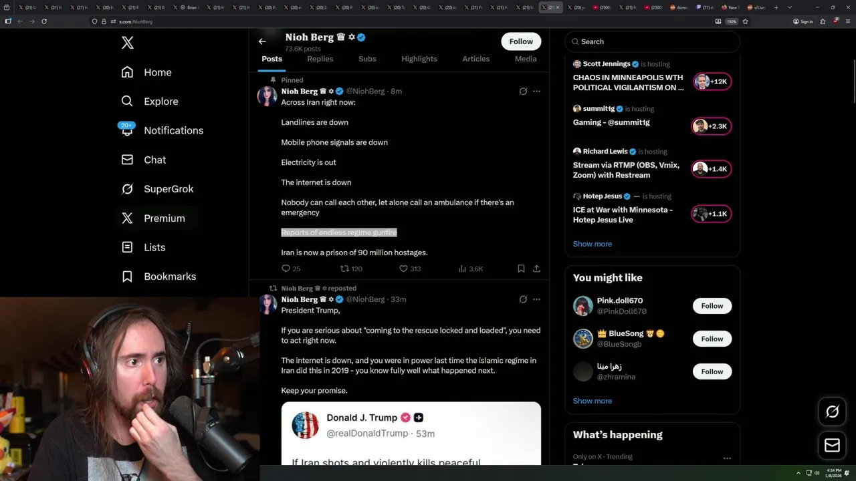
Task: Bookmark the pinned Iran post
Action: click(521, 269)
